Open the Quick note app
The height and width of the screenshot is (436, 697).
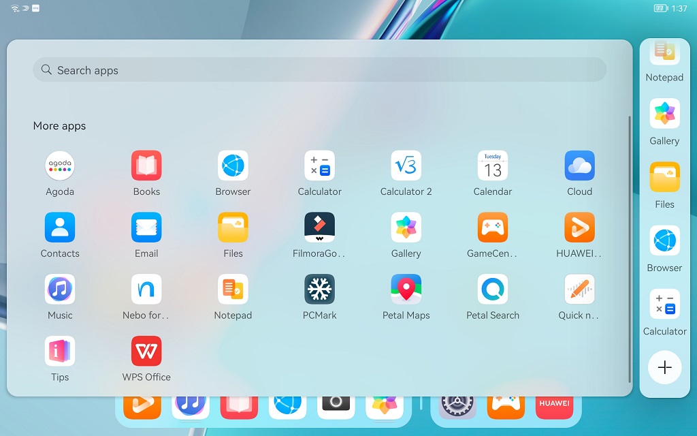pyautogui.click(x=579, y=289)
